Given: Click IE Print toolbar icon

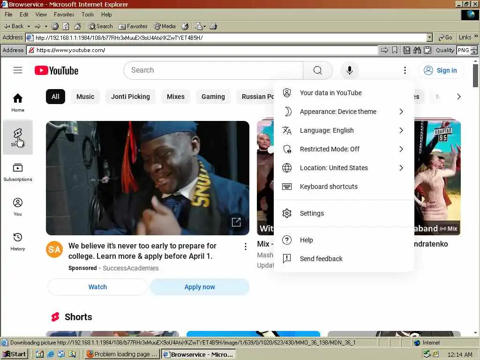Looking at the screenshot, I should coord(213,26).
